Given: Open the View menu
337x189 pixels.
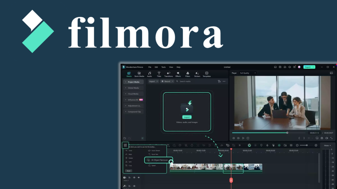Looking at the screenshot, I should 171,67.
